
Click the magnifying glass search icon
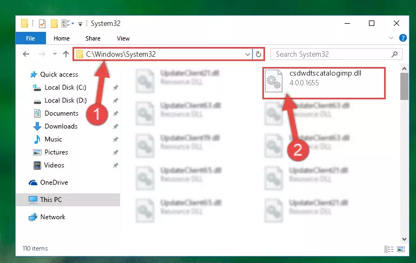click(x=394, y=55)
